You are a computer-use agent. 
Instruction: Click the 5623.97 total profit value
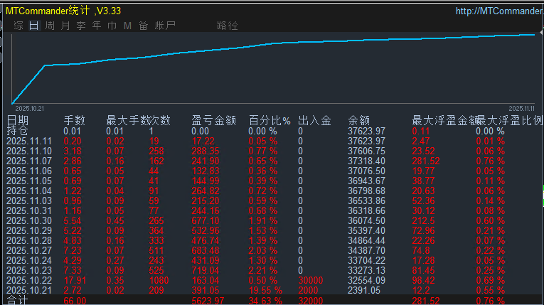click(x=208, y=301)
